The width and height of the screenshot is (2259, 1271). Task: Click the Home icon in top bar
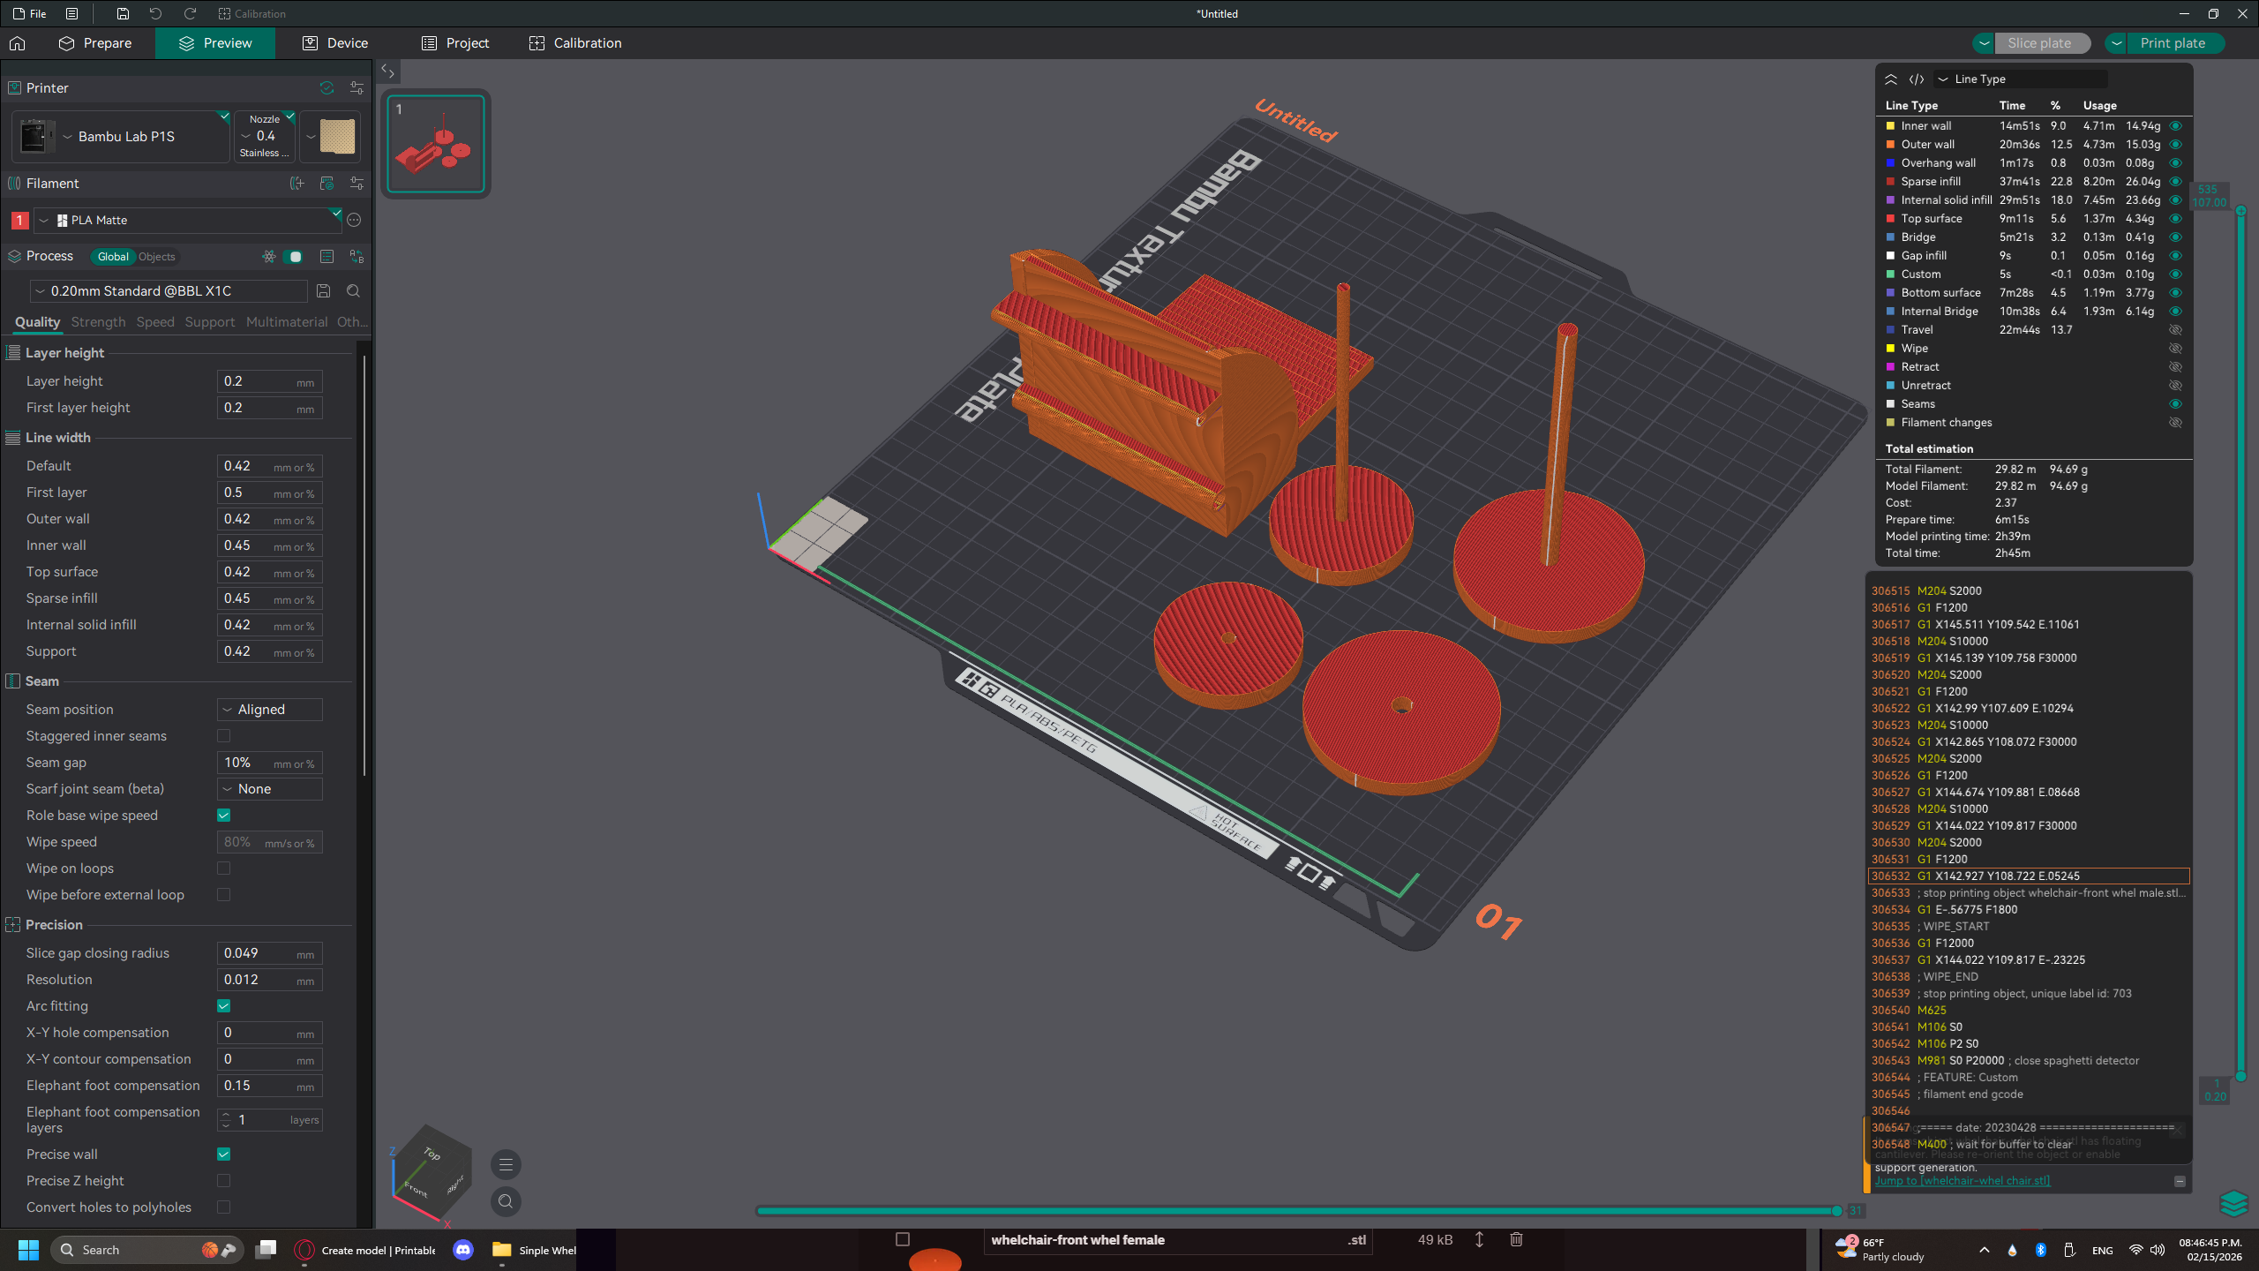18,43
